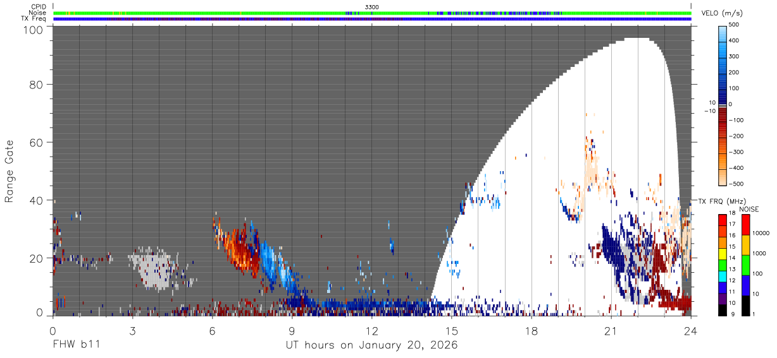Click the 12 hour tick on the time axis
The image size is (777, 358).
pos(371,330)
